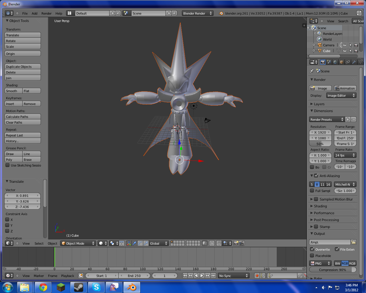Viewport: 366px width, 293px height.
Task: Open the Render Presets dropdown
Action: coord(327,119)
